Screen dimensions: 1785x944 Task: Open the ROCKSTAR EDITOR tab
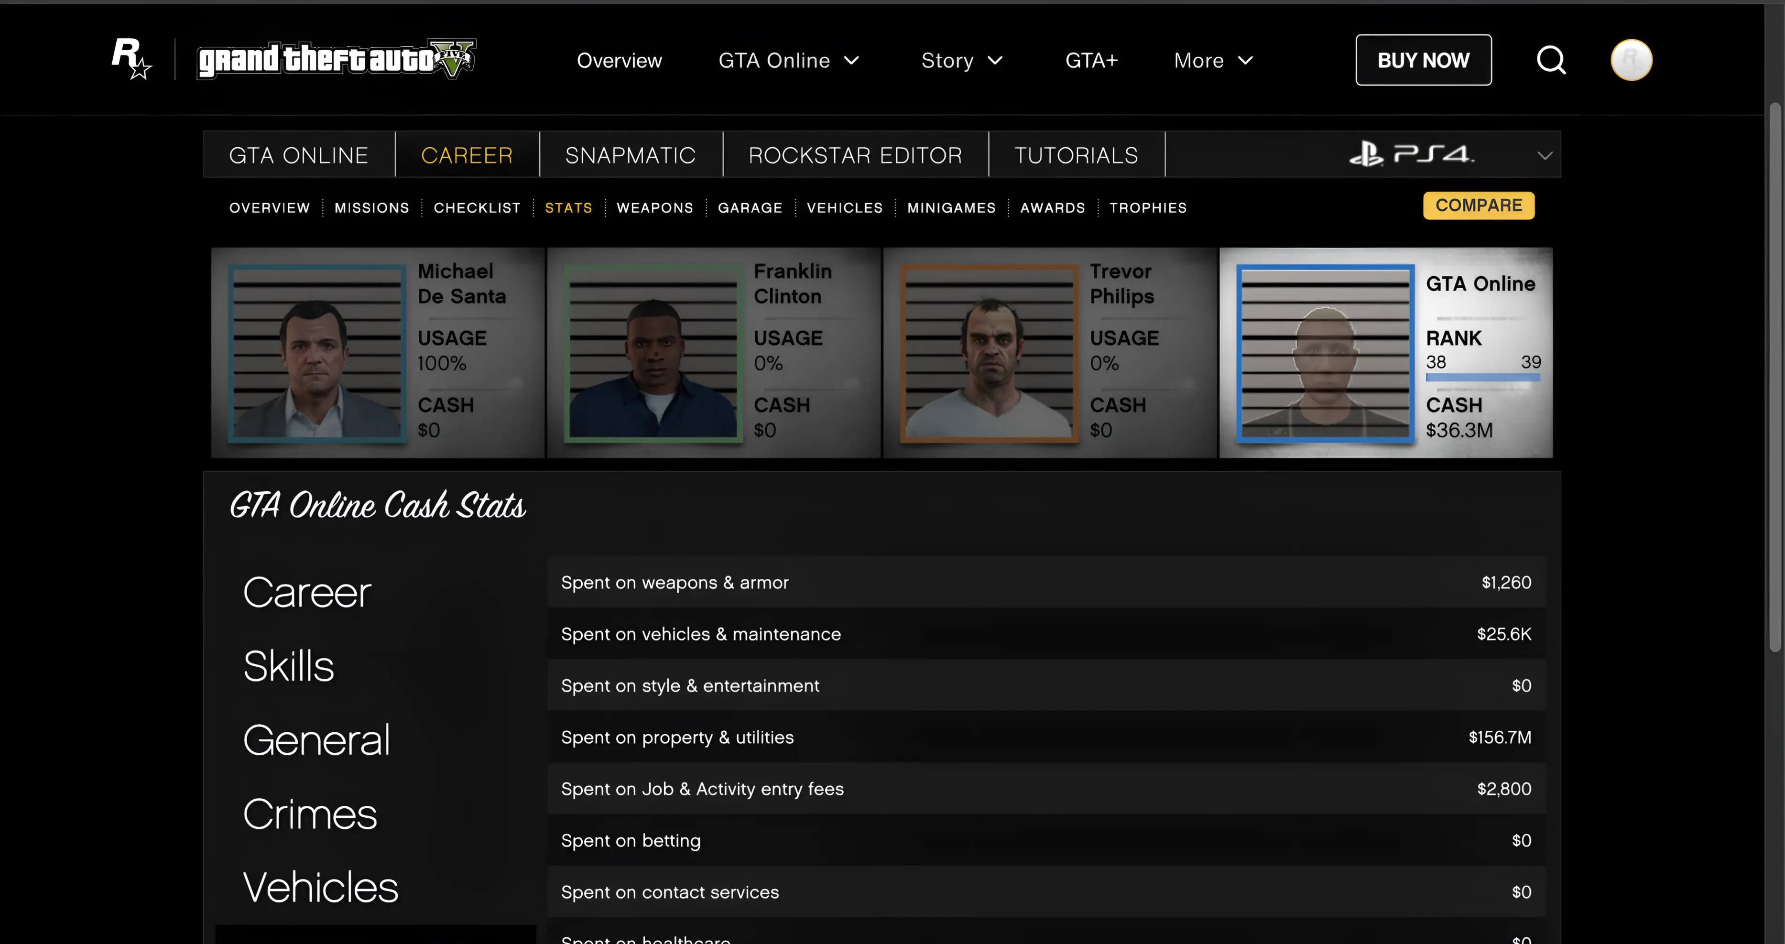point(855,154)
